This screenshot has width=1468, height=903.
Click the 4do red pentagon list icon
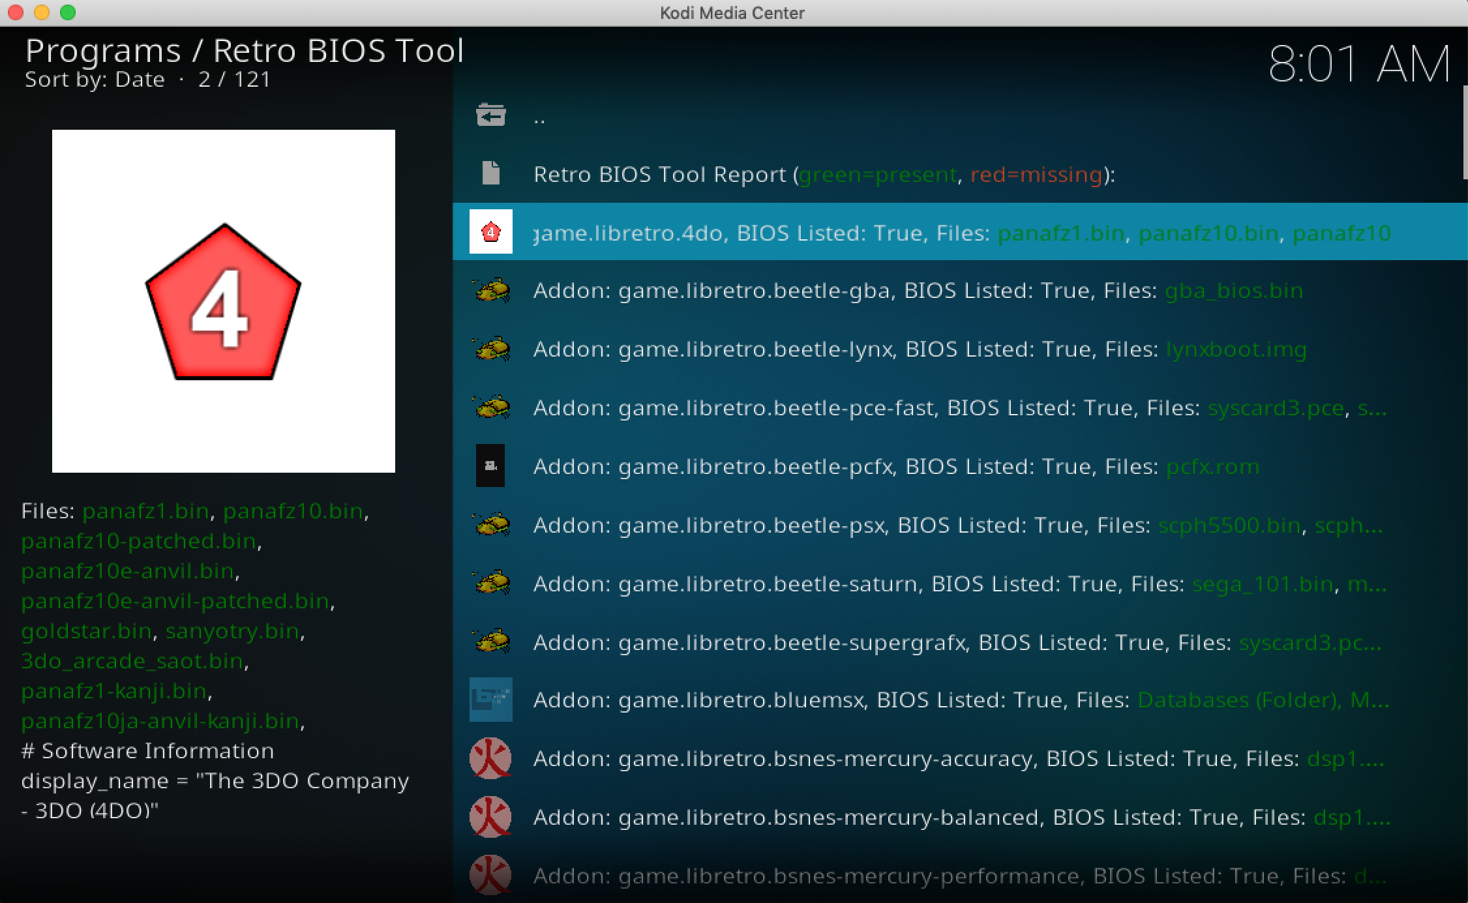point(490,231)
